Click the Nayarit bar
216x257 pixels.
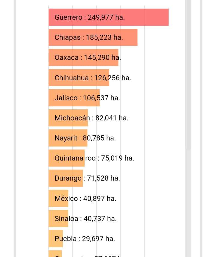[x=68, y=138]
